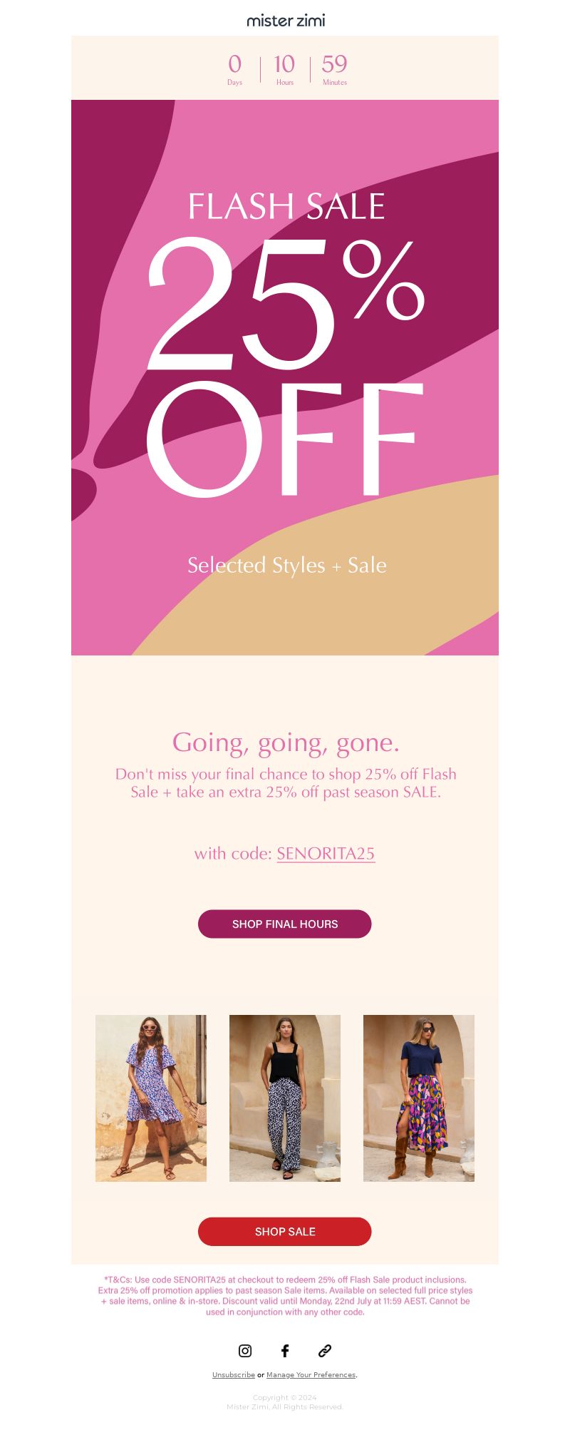Open the Instagram icon link
This screenshot has width=570, height=1455.
click(x=245, y=1350)
